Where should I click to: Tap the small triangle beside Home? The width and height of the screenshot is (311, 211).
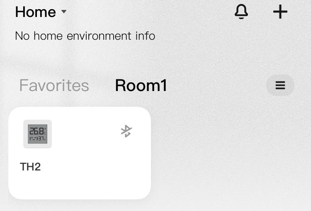(64, 12)
